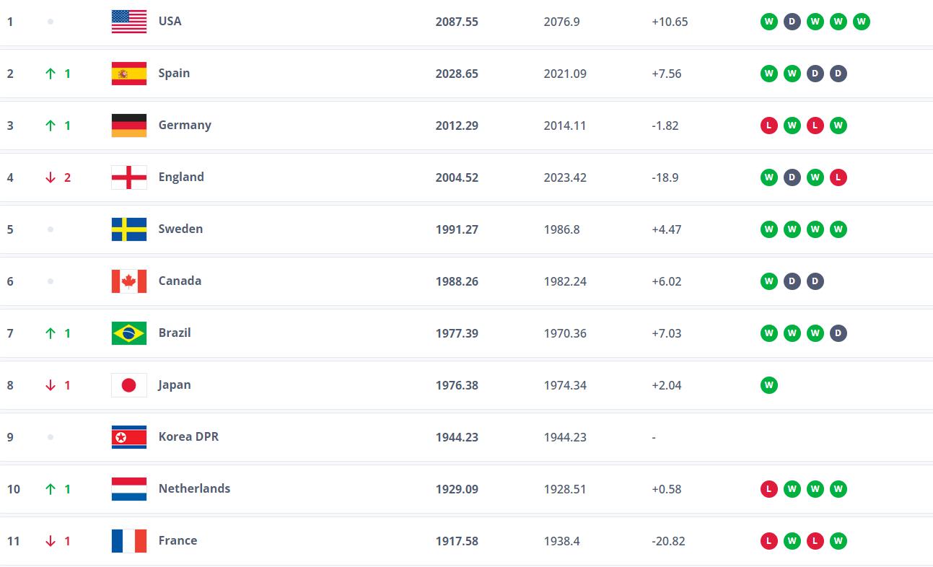Click the England flag icon
Screen dimensions: 933x567
coord(129,177)
